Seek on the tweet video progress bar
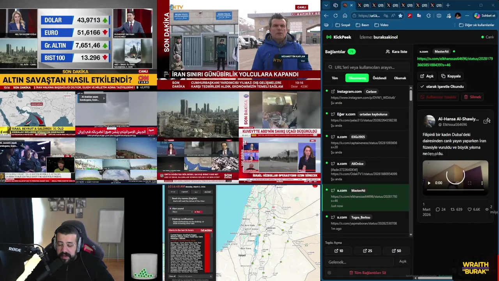Image resolution: width=499 pixels, height=281 pixels. [x=455, y=190]
